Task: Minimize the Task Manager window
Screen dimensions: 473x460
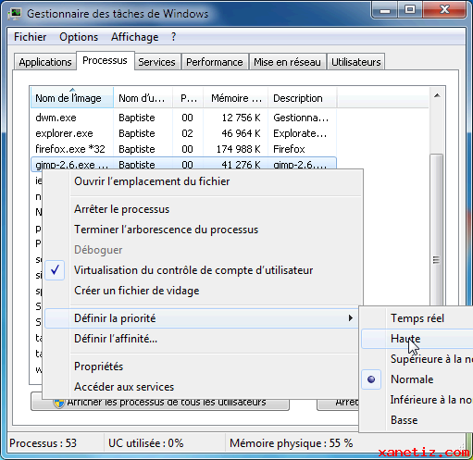Action: click(x=385, y=10)
